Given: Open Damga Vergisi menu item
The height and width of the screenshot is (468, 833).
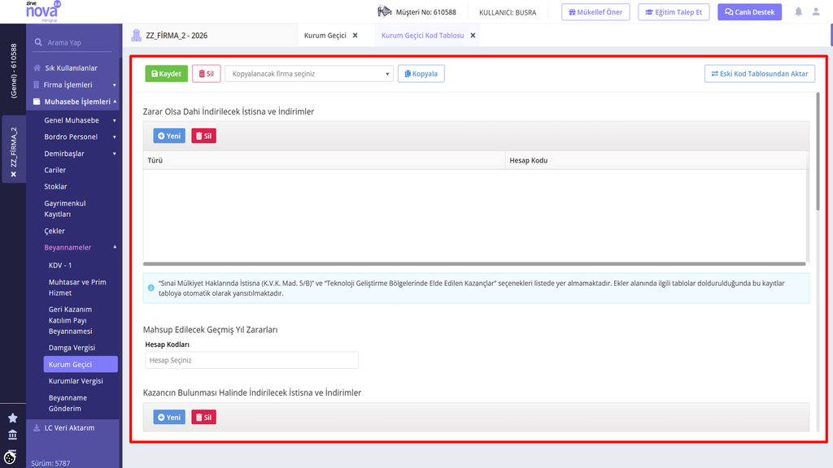Looking at the screenshot, I should pos(72,348).
